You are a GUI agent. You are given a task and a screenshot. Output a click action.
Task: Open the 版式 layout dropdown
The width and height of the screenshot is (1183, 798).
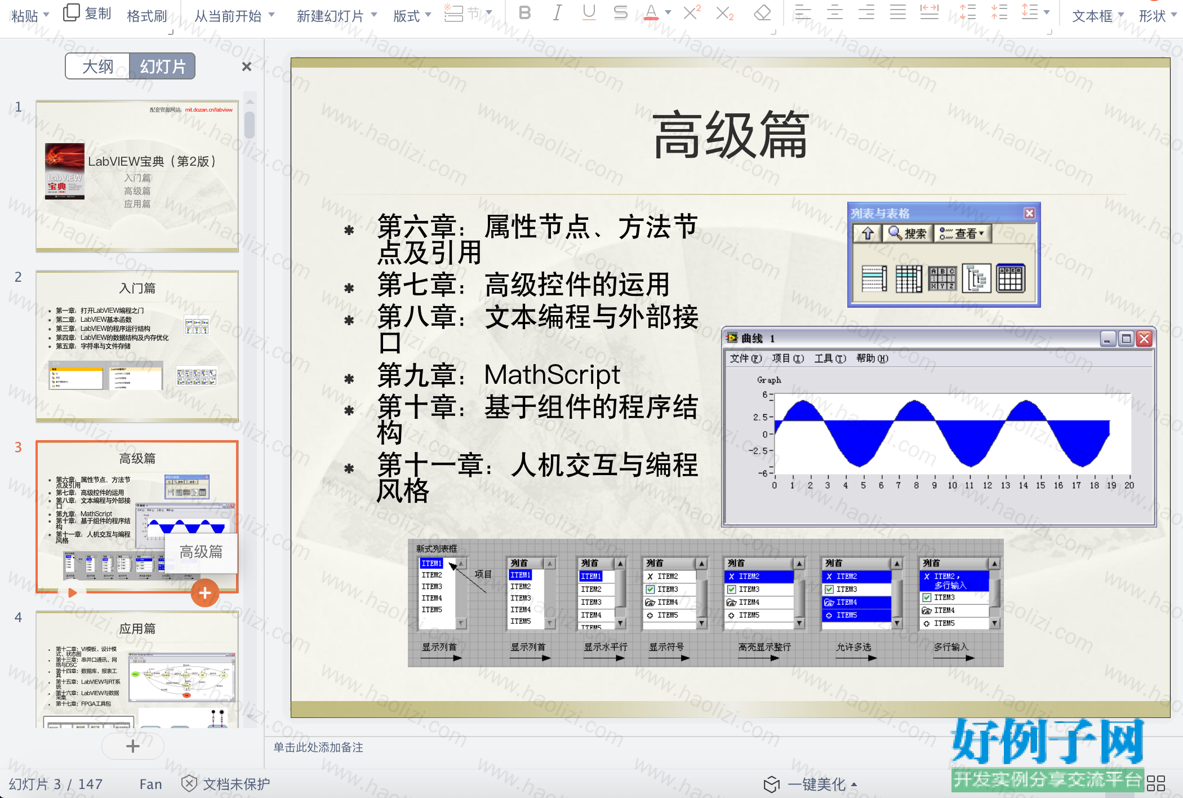[412, 16]
